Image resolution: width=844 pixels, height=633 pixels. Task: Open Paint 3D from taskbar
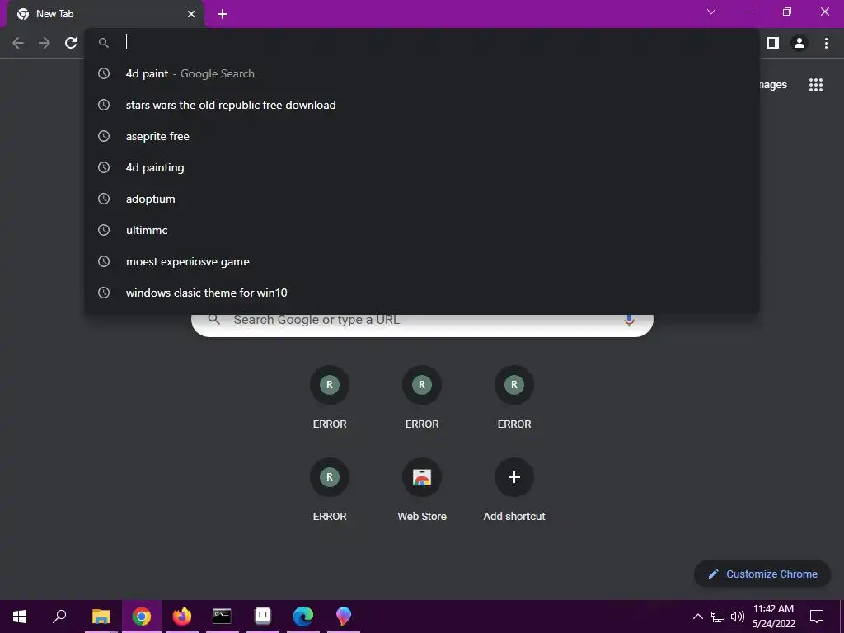[x=344, y=617]
